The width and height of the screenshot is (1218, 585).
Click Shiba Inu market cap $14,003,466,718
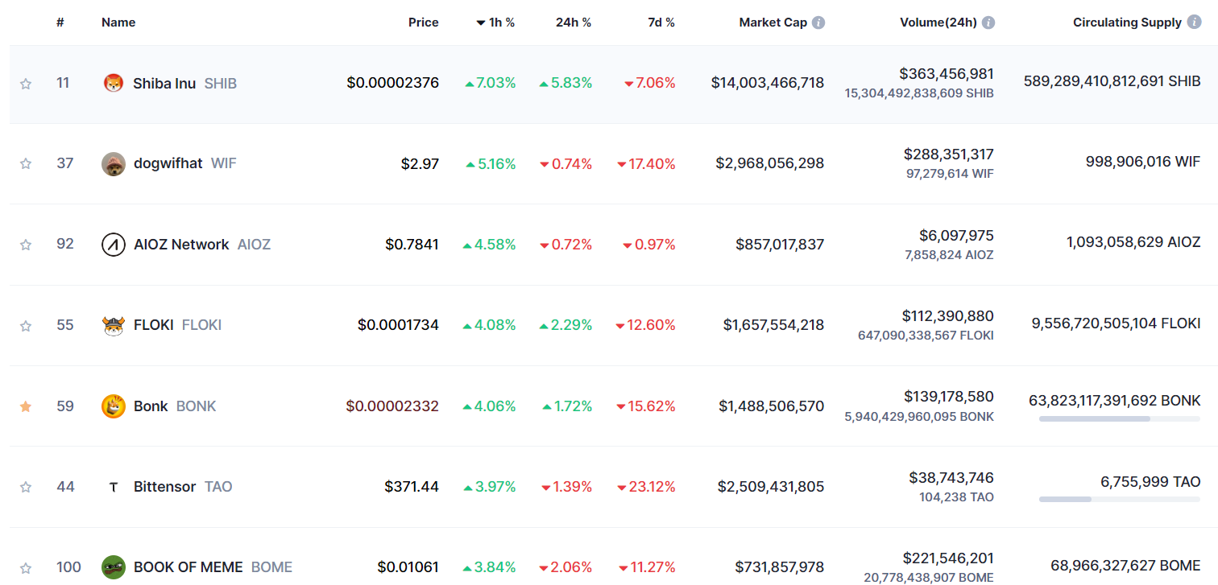[x=768, y=82]
